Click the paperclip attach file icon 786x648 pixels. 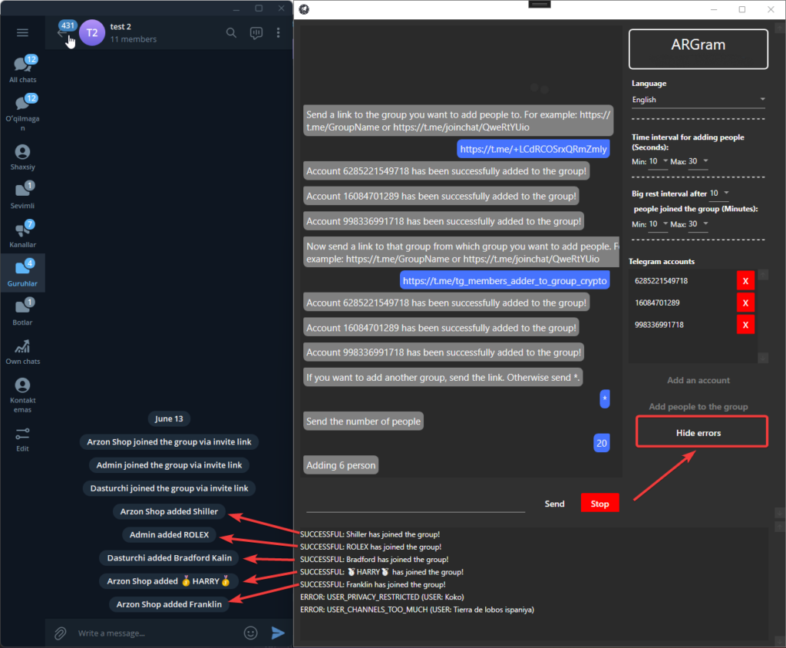(59, 633)
